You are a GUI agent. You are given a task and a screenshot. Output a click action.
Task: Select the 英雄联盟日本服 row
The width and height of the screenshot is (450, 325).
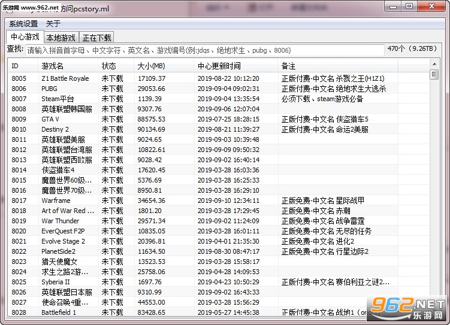[x=219, y=292]
